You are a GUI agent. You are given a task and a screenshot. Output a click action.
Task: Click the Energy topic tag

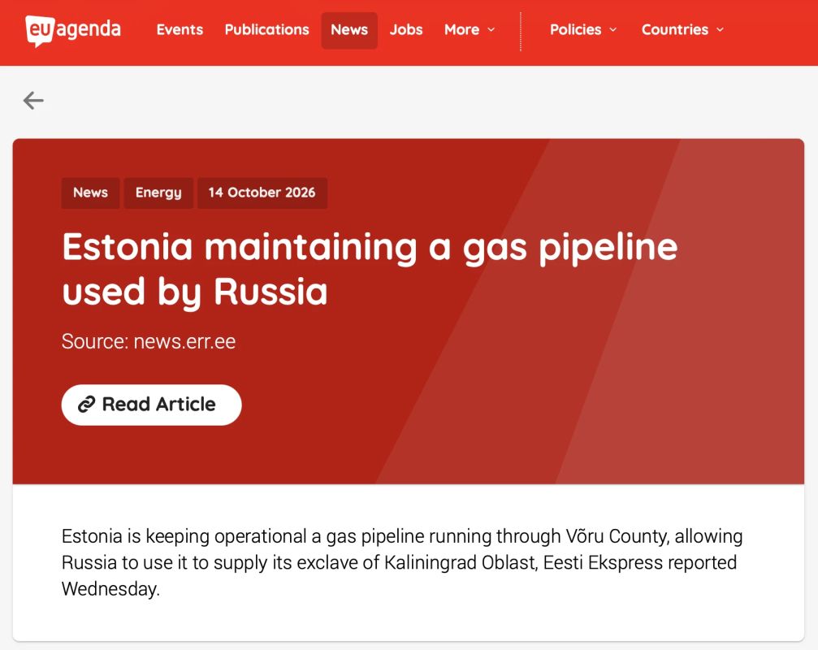tap(158, 193)
